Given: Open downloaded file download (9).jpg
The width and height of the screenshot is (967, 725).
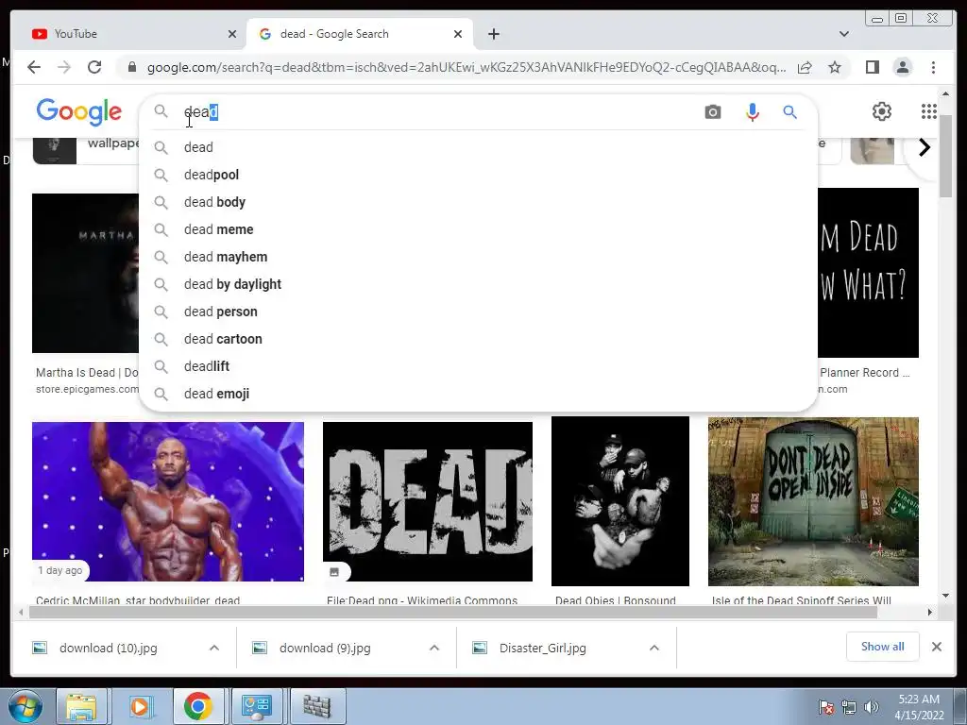Looking at the screenshot, I should tap(325, 648).
